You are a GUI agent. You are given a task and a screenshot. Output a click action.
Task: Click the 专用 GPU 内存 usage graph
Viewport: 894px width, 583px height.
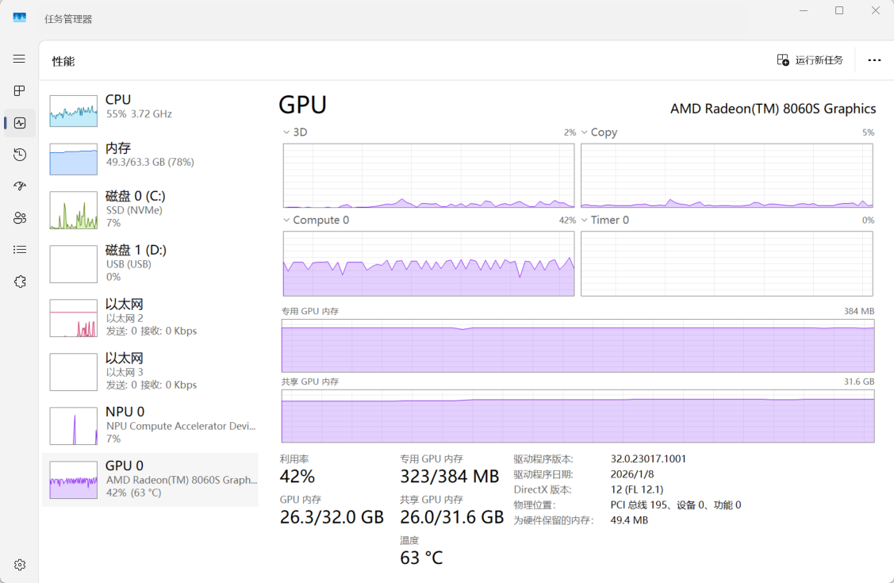click(577, 346)
